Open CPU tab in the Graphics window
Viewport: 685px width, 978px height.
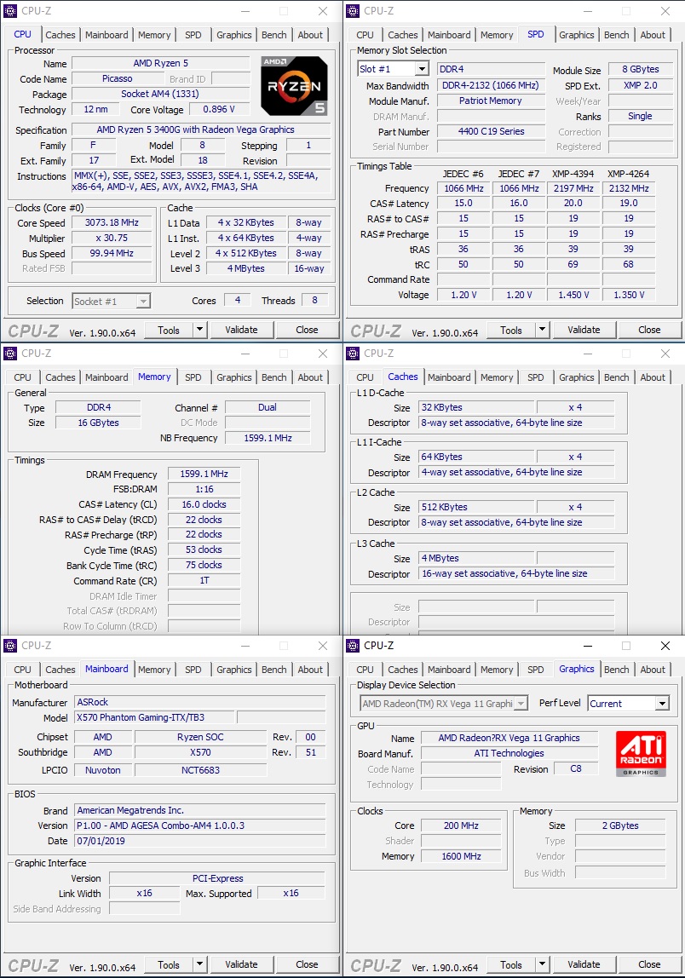point(365,670)
